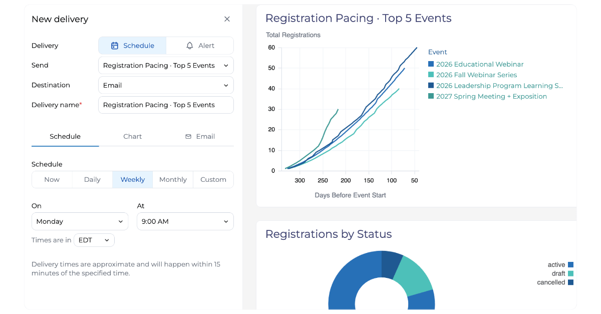Open the Destination Email dropdown

pos(166,85)
